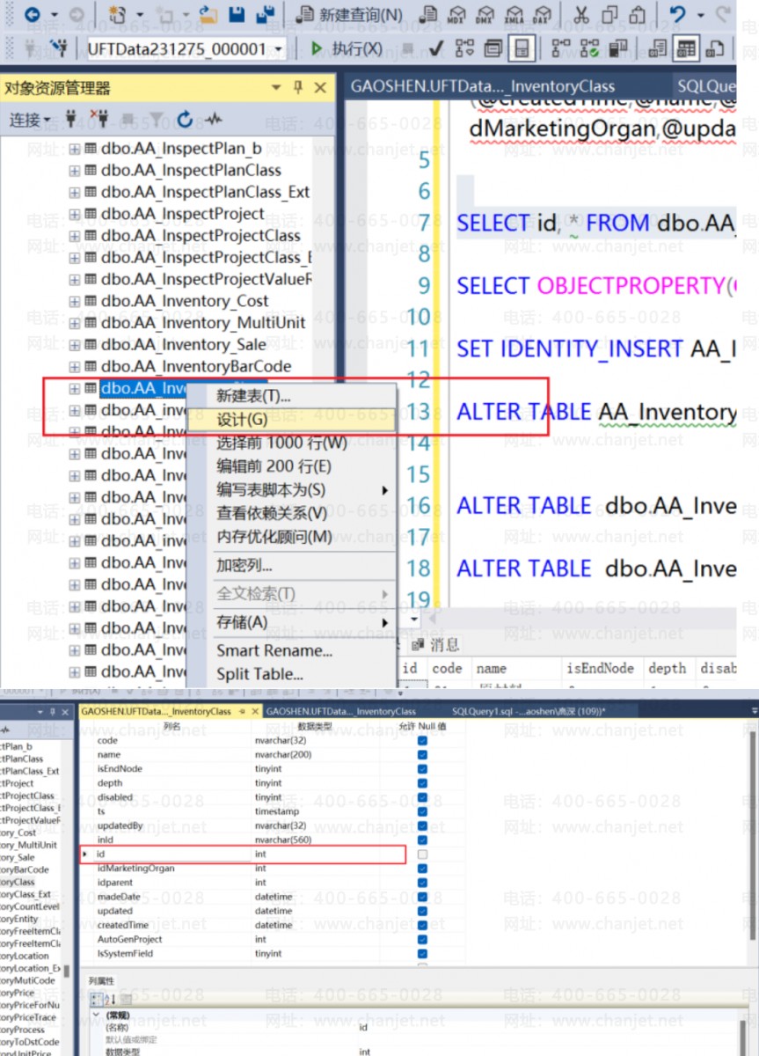Click the Undo arrow icon
Viewport: 759px width, 1056px height.
pyautogui.click(x=677, y=15)
